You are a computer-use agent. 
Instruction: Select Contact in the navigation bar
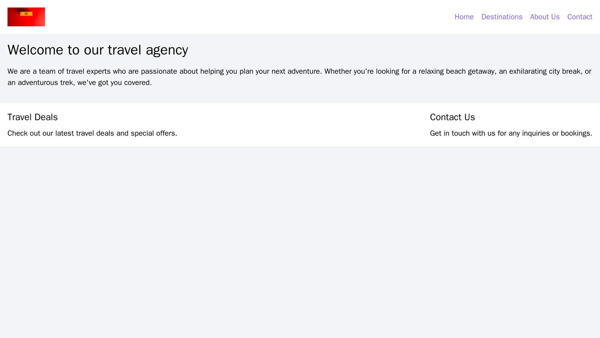click(x=579, y=17)
